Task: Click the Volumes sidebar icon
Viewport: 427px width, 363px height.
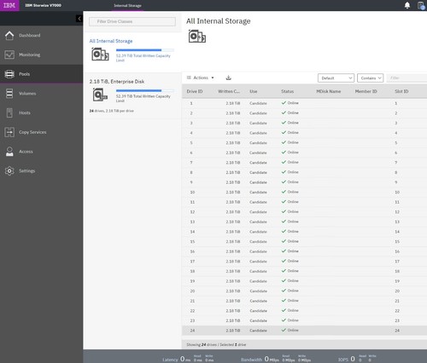Action: tap(9, 94)
